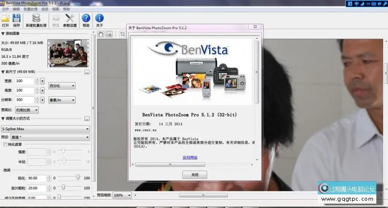Open the options button for 调整大小的方式 section
The width and height of the screenshot is (388, 208).
[x=87, y=119]
